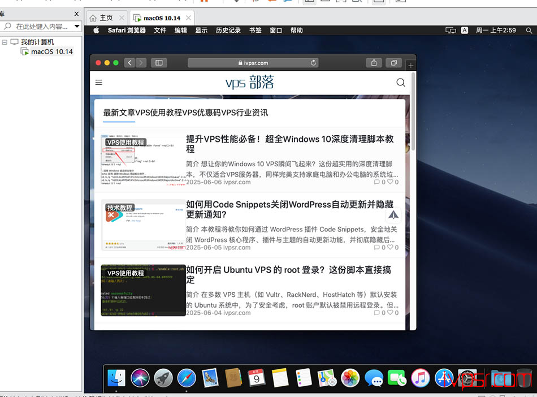Open the 帮助 menu
The height and width of the screenshot is (397, 537).
click(x=297, y=31)
